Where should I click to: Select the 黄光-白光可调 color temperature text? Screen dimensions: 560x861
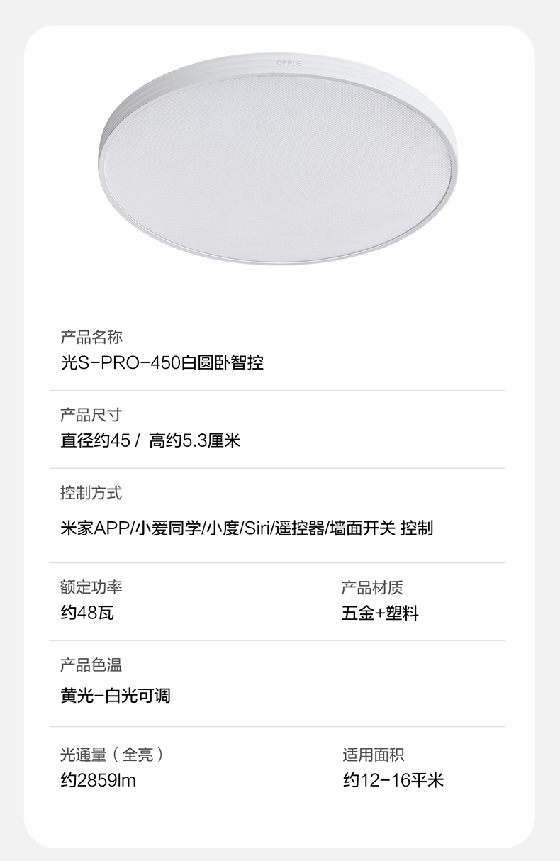point(116,696)
